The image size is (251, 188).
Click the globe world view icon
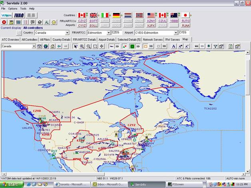click(46, 46)
